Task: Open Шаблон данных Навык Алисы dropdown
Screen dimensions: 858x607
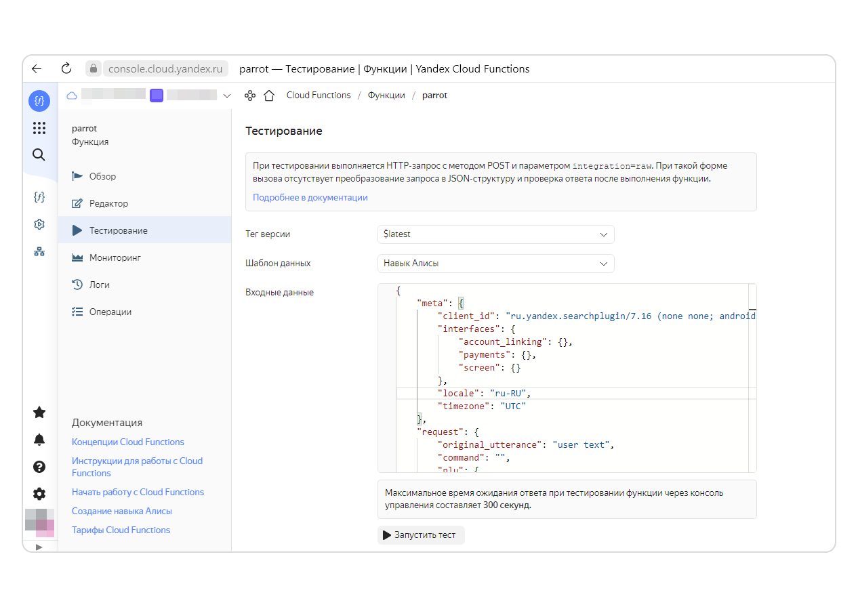Action: (x=495, y=264)
